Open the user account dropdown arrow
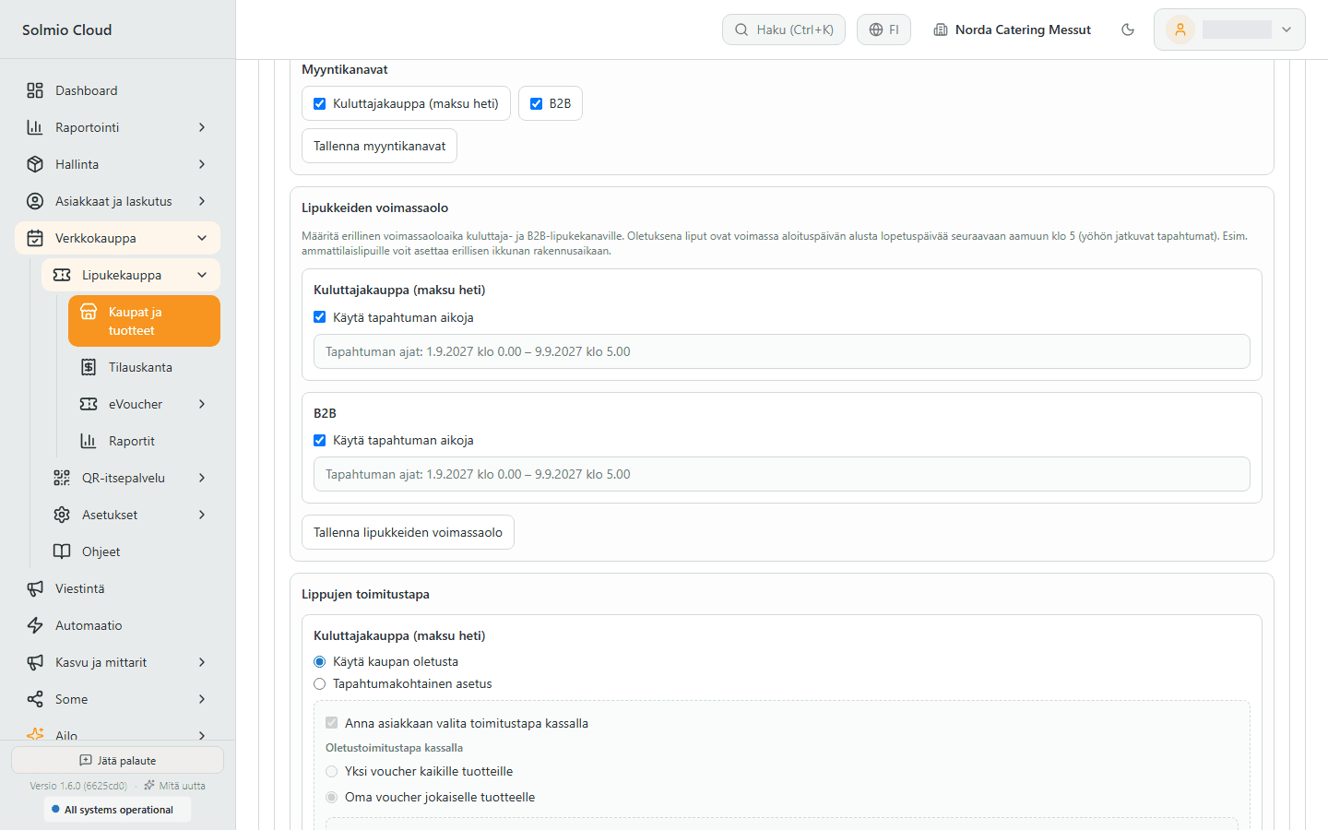This screenshot has height=830, width=1328. (x=1286, y=30)
